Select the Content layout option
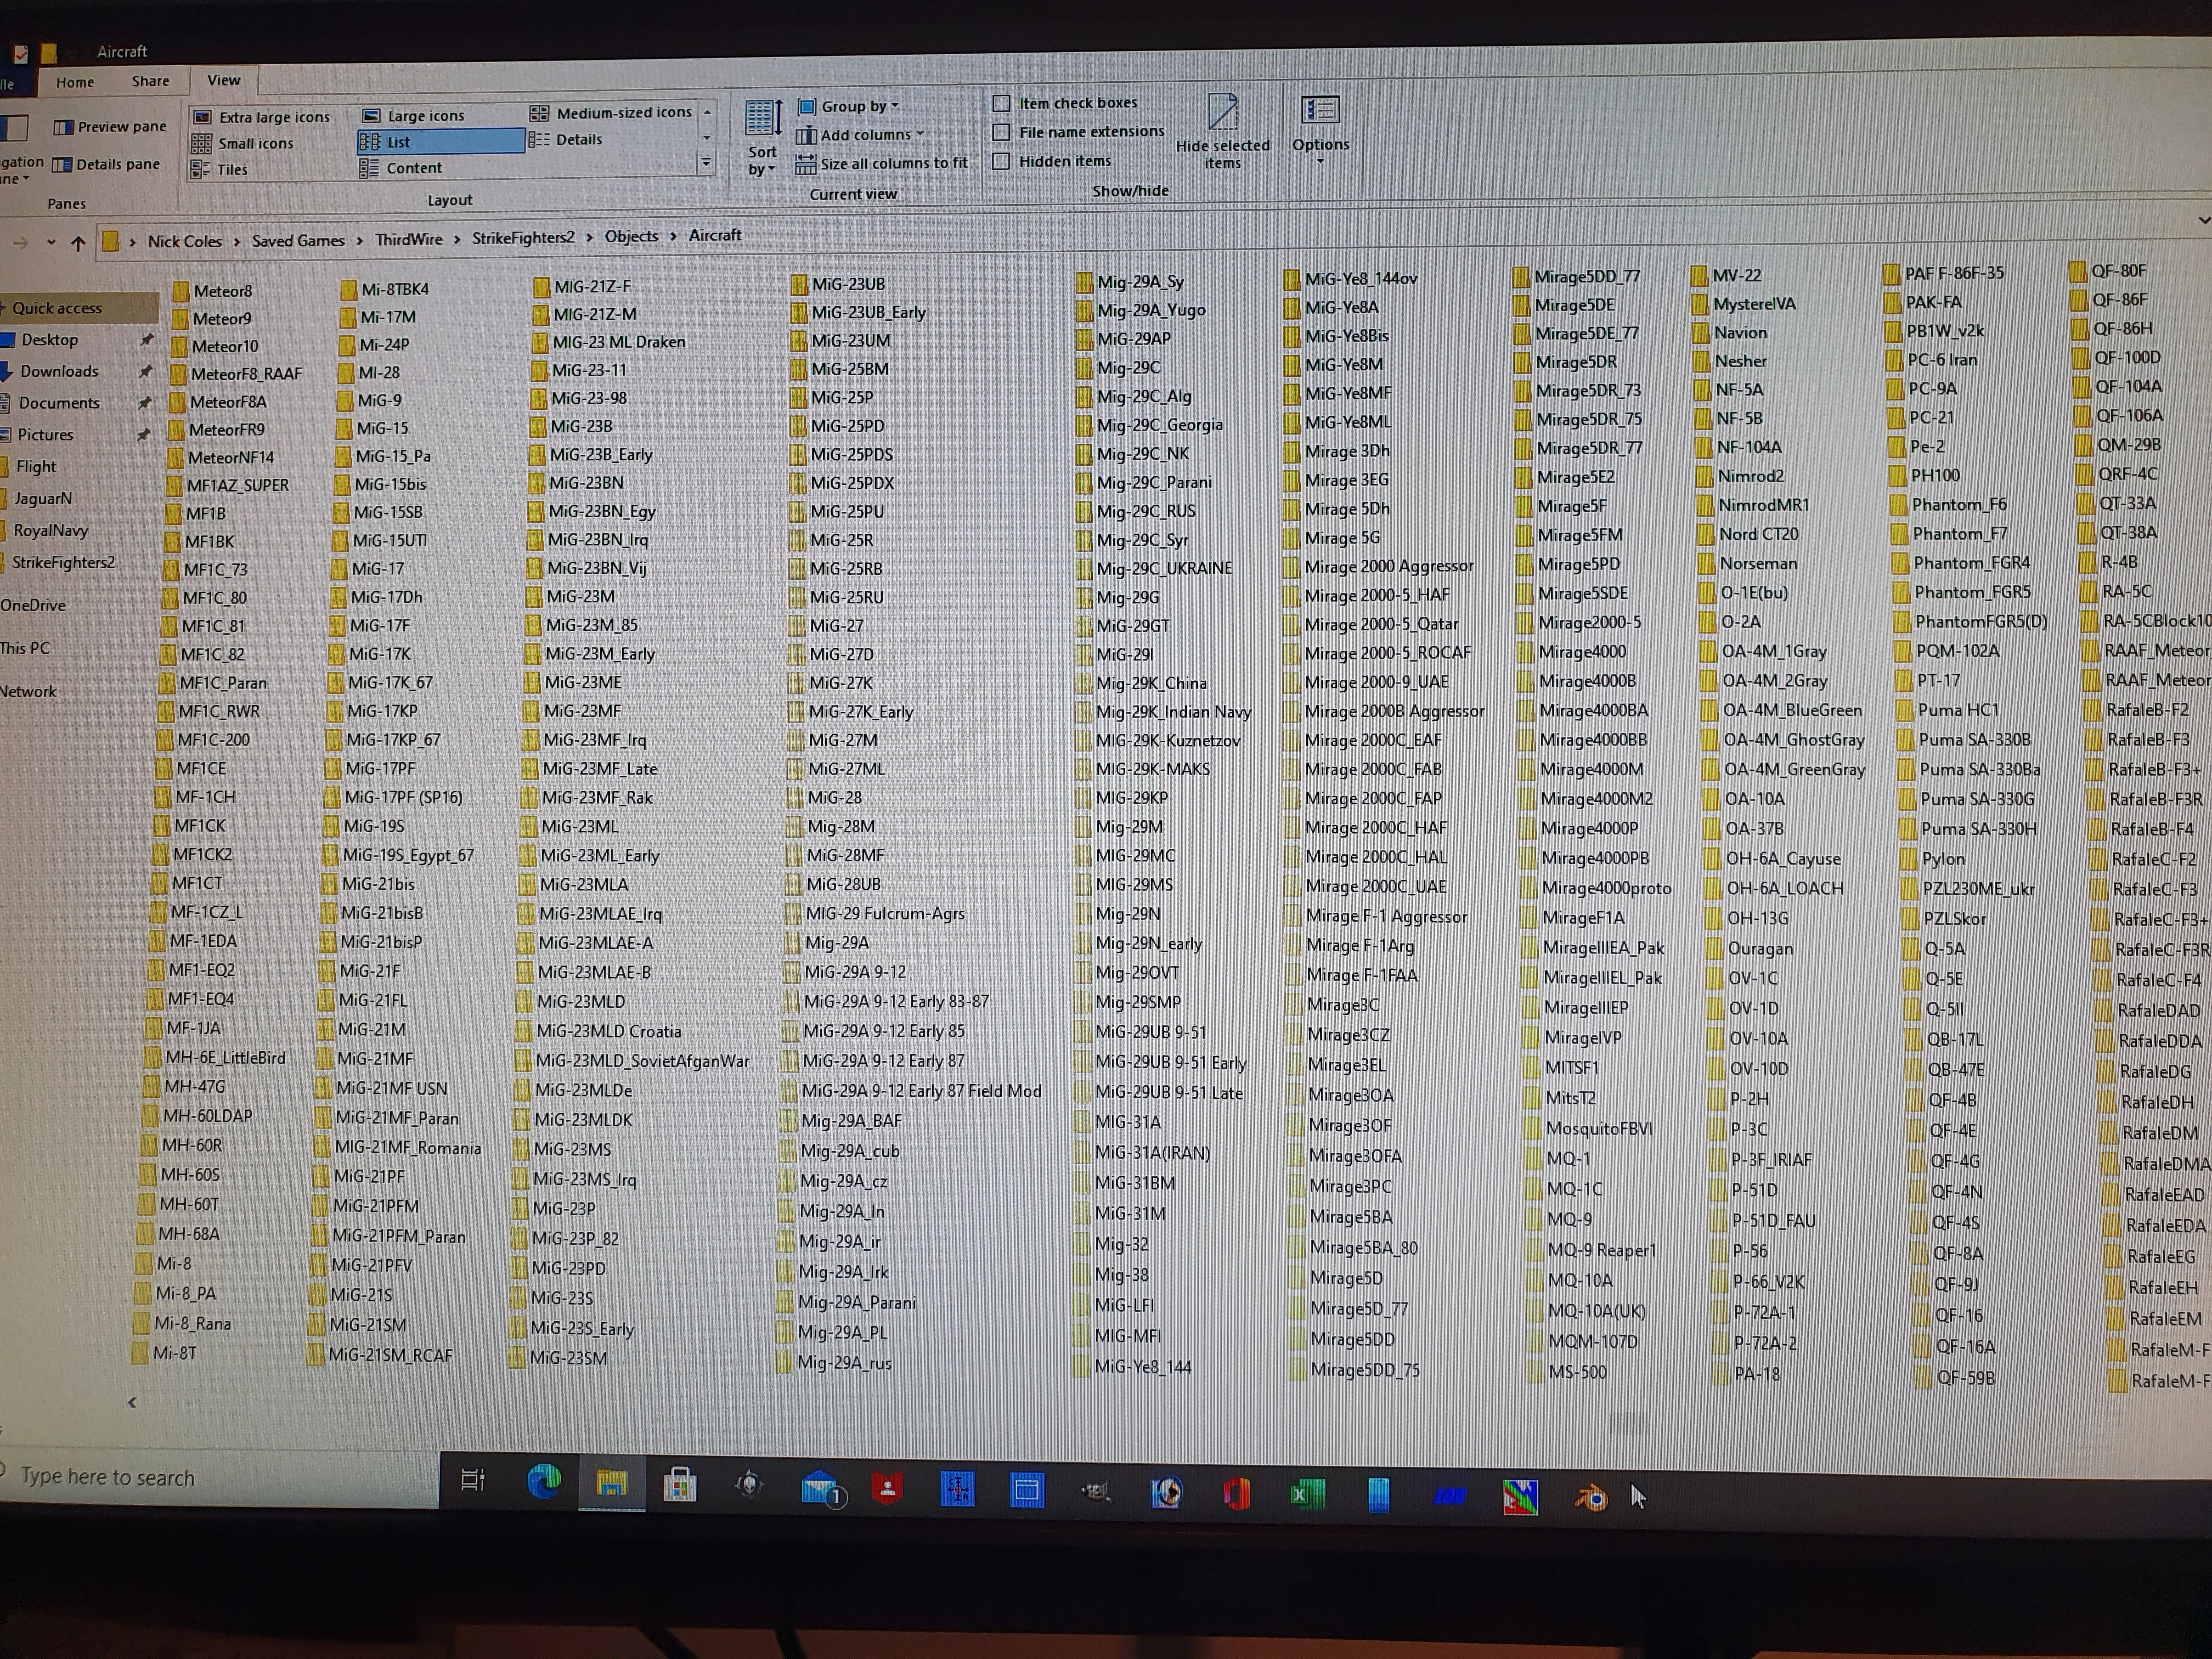Image resolution: width=2212 pixels, height=1659 pixels. 401,168
